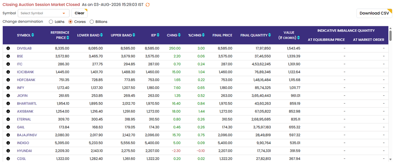Click Closing Auction Session Market Closed text
Viewport: 400px width, 167px height.
point(41,5)
